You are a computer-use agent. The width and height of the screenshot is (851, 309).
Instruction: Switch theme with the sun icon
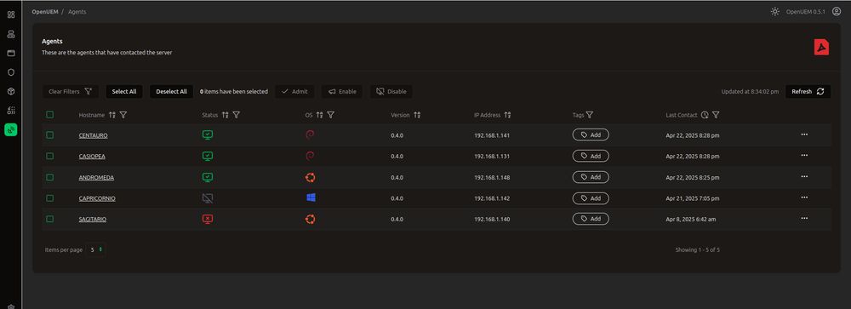pos(775,11)
